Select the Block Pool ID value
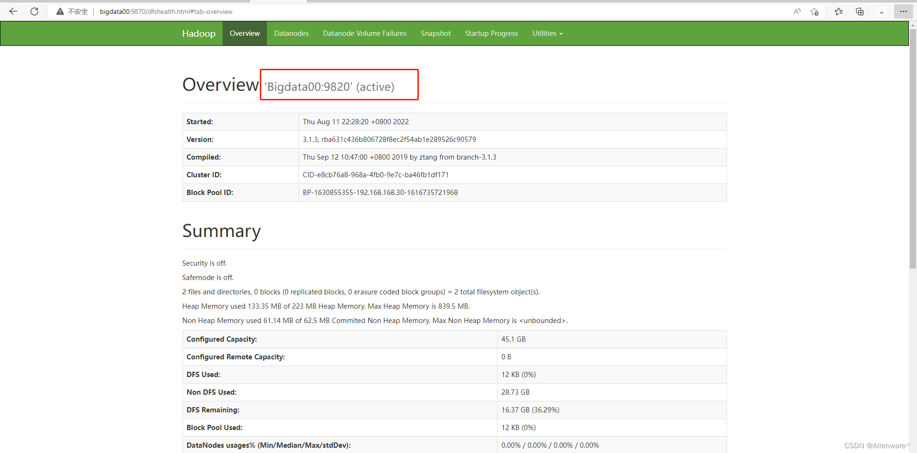The height and width of the screenshot is (453, 917). click(380, 193)
